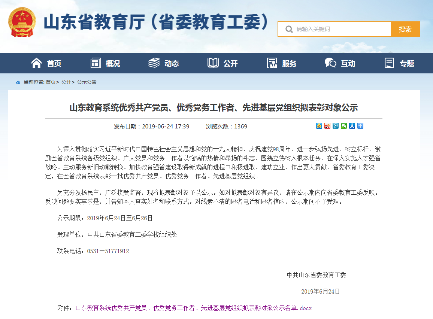Click the small breadcrumb home icon
Viewport: 433px width, 319px height.
click(x=18, y=82)
